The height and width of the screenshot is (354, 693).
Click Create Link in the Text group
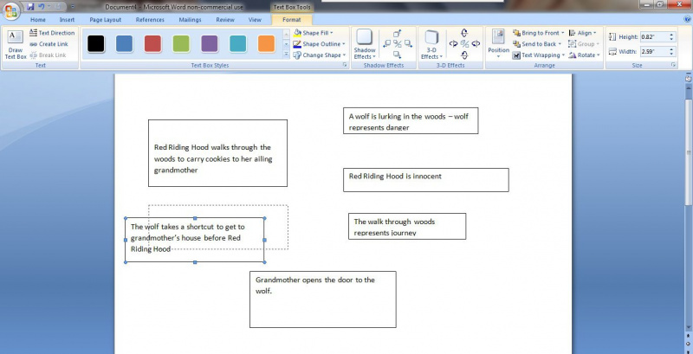49,44
